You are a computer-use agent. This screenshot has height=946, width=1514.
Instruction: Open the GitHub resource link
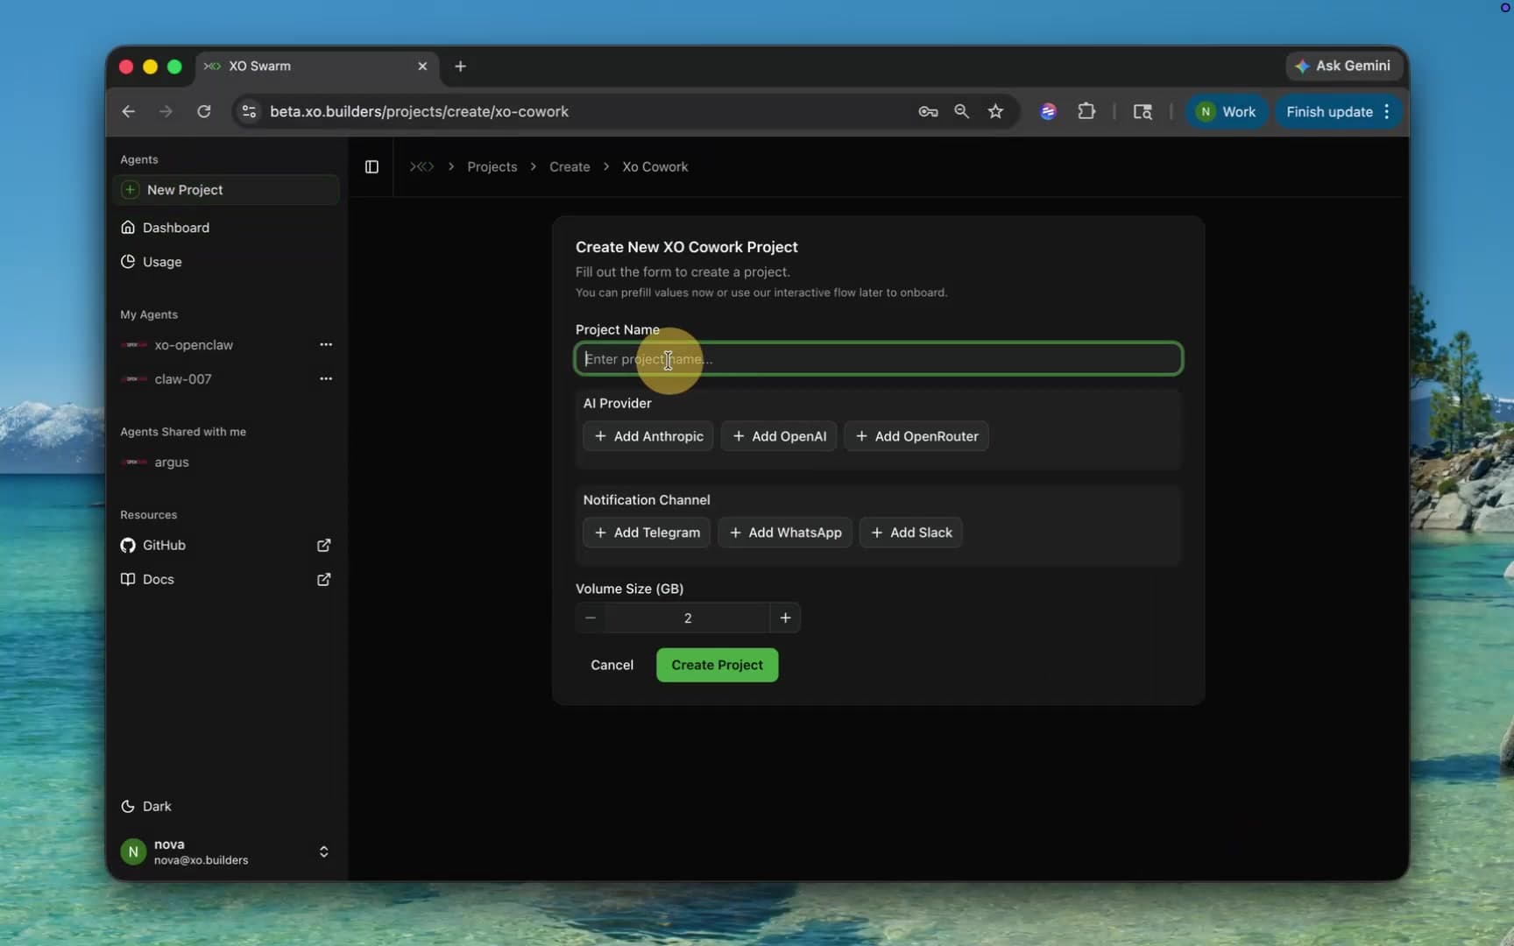(226, 546)
